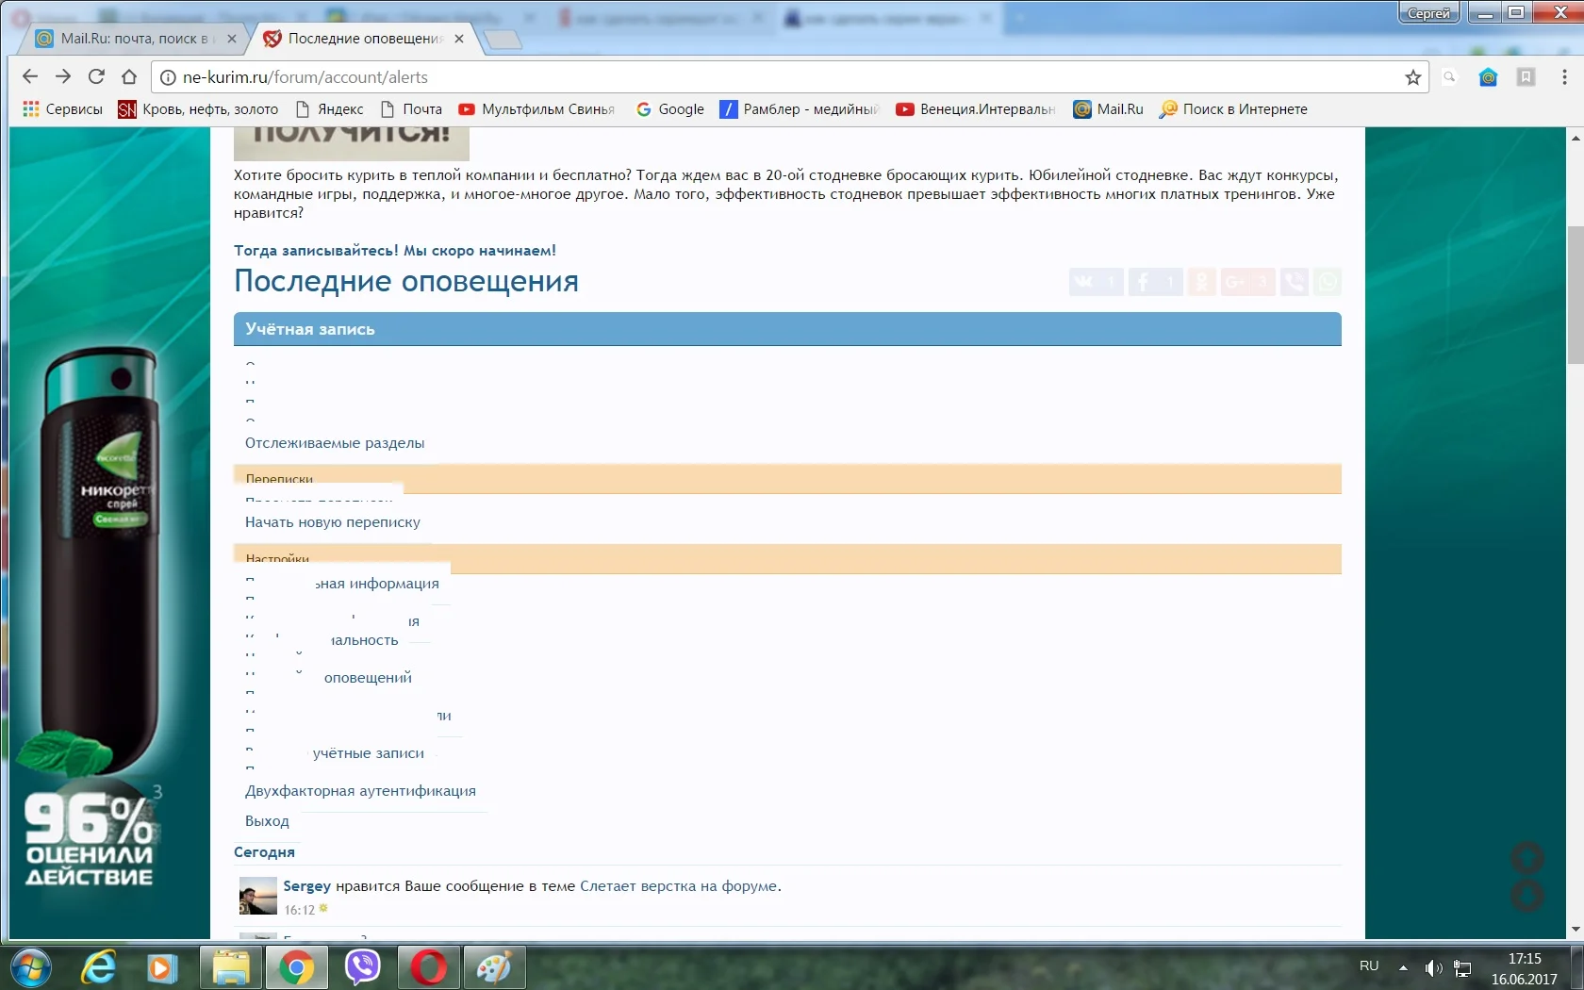Share the page via WhatsApp icon

click(1328, 282)
